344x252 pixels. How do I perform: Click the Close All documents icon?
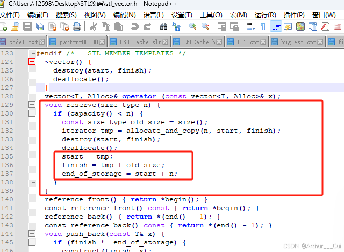64,26
